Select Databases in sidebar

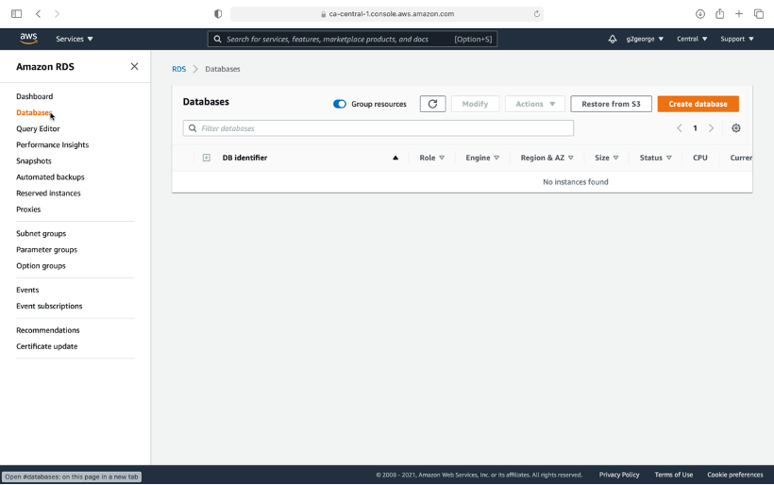click(x=34, y=112)
